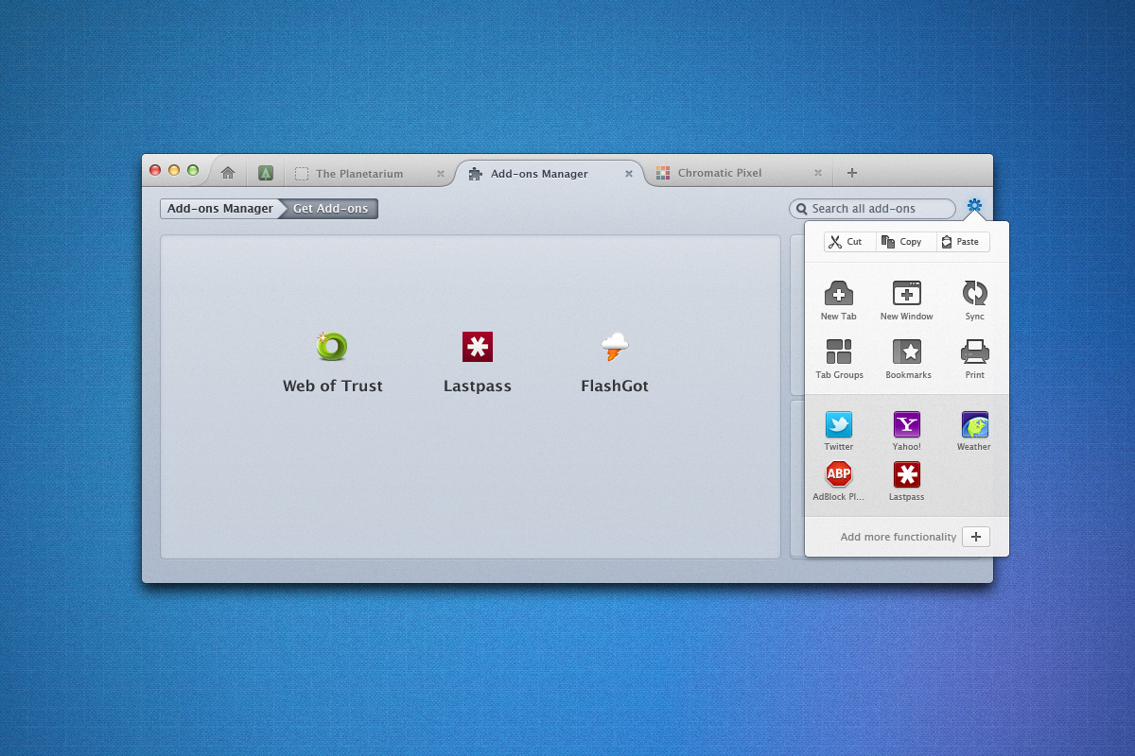Viewport: 1135px width, 756px height.
Task: Click the Sync icon
Action: click(974, 294)
